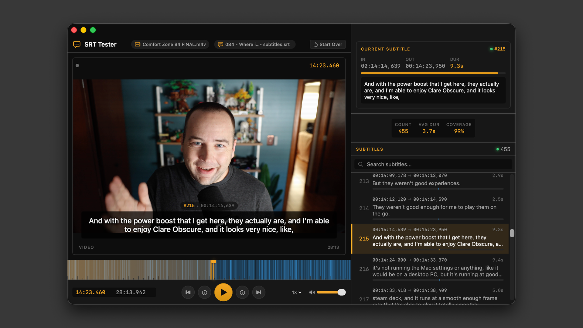Open the 1x playback speed dropdown
This screenshot has height=328, width=583.
coord(296,292)
